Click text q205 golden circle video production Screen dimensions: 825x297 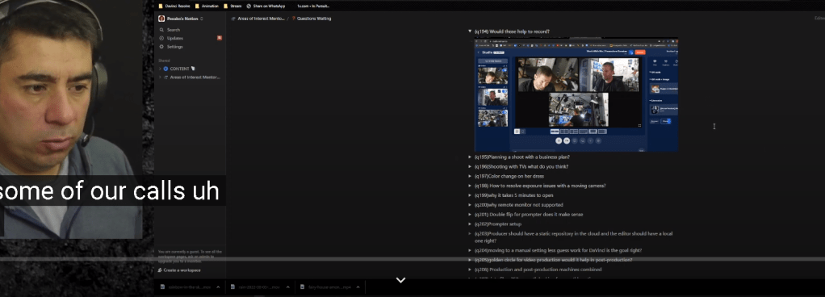(554, 260)
